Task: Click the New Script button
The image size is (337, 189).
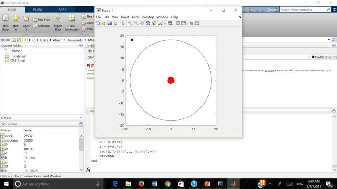Action: (x=6, y=23)
